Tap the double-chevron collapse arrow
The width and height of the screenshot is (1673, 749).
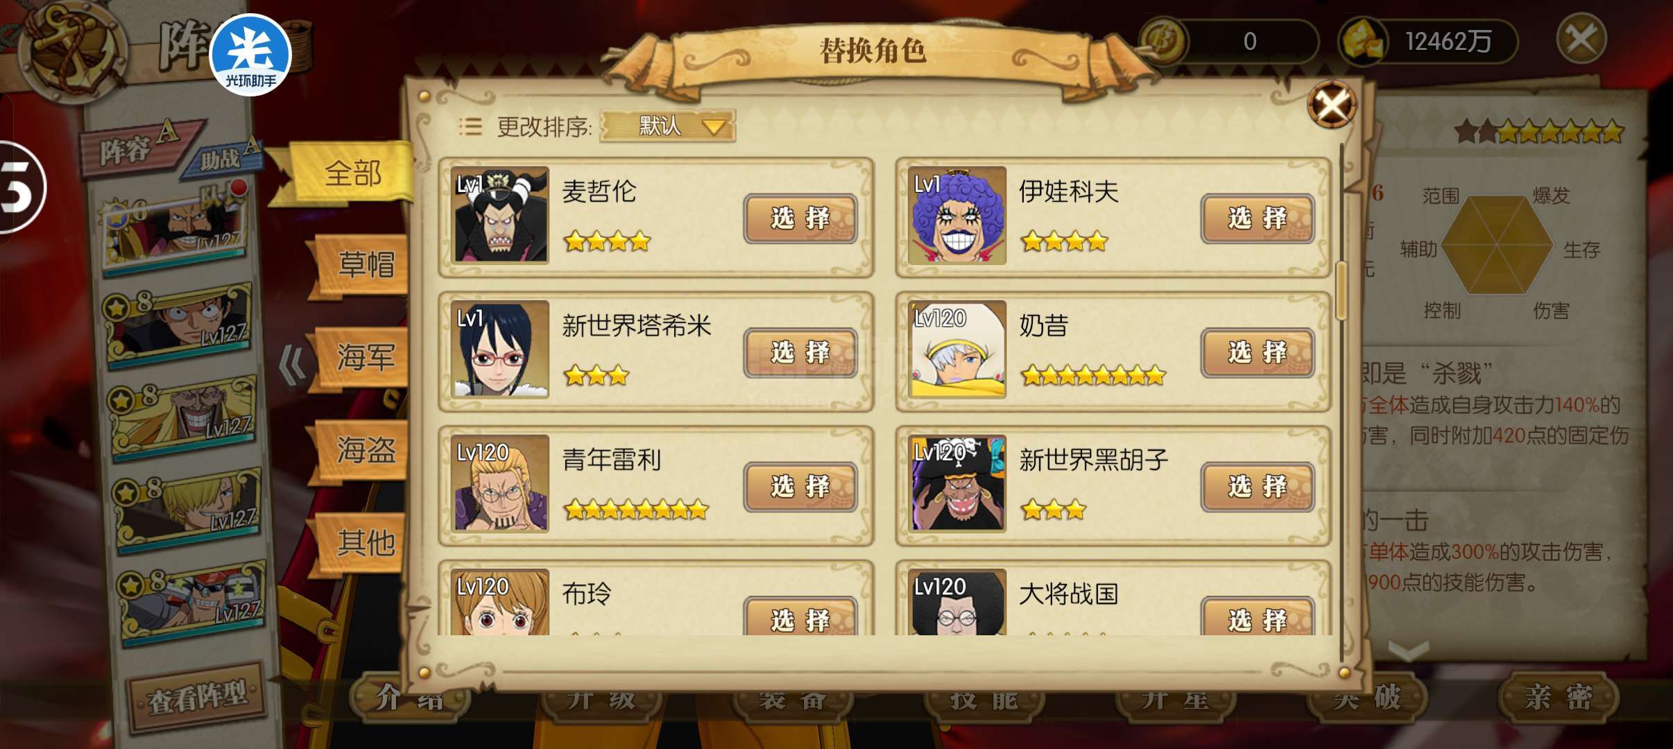click(x=292, y=365)
